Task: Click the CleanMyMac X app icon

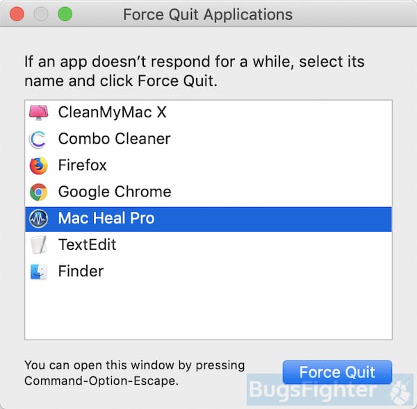Action: tap(38, 112)
